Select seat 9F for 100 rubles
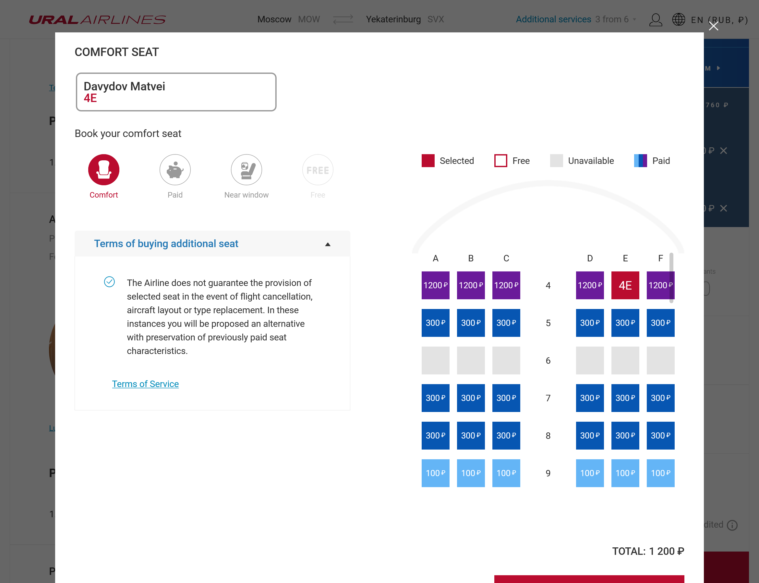Screen dimensions: 759x583 (x=660, y=473)
